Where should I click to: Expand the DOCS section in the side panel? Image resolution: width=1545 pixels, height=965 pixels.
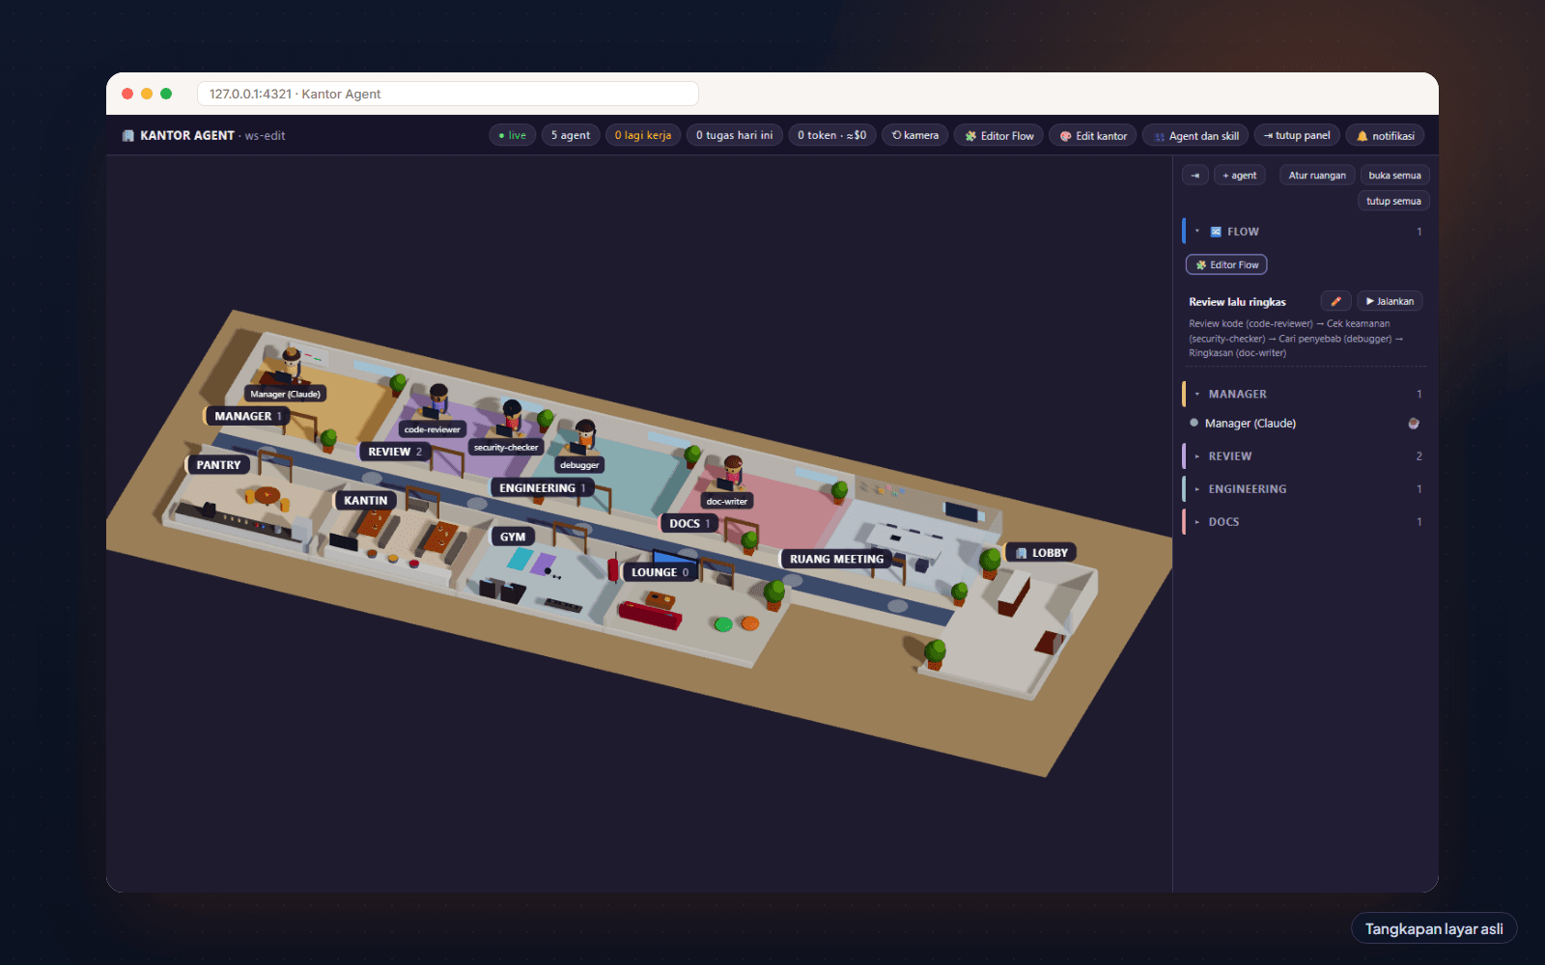pyautogui.click(x=1304, y=521)
